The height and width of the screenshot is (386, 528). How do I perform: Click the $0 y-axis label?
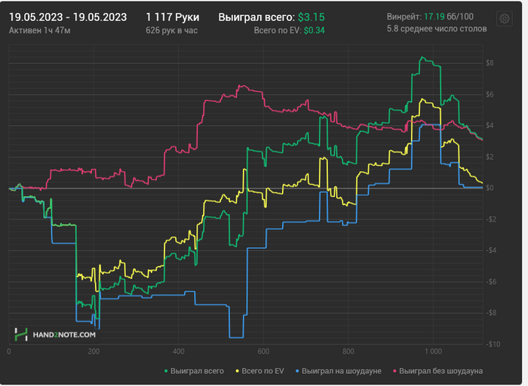click(490, 188)
